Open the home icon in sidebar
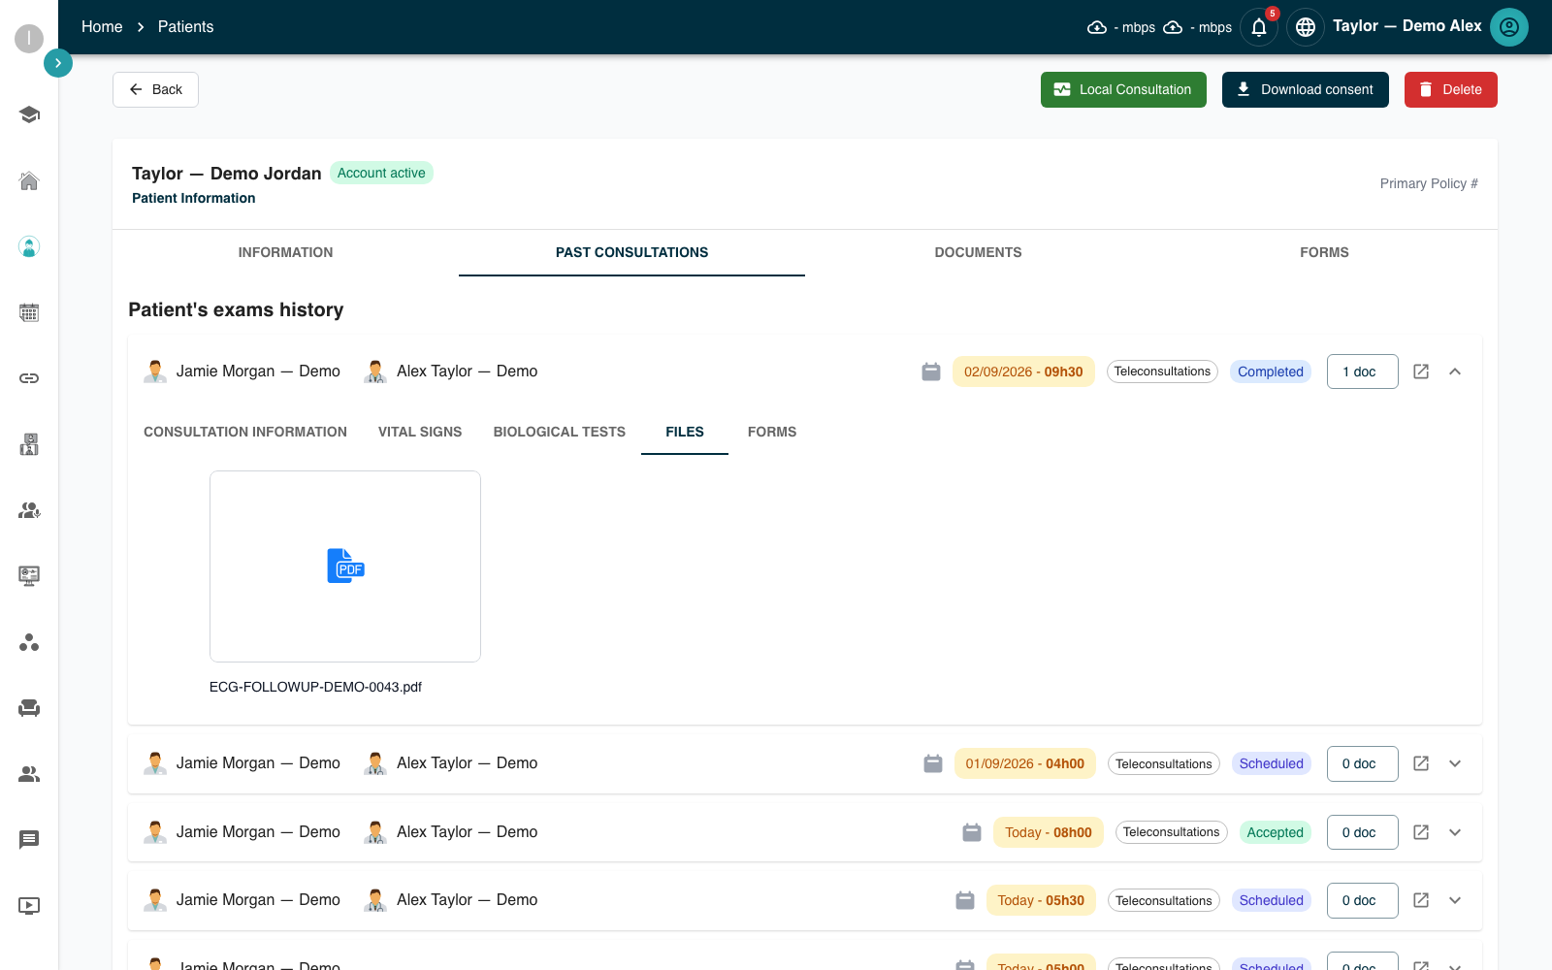This screenshot has height=970, width=1552. 29,180
